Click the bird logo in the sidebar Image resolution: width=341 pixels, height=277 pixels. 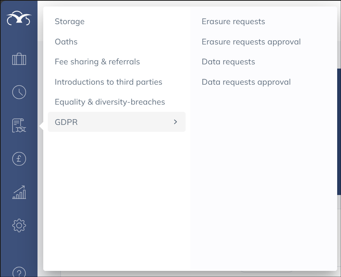pos(19,18)
